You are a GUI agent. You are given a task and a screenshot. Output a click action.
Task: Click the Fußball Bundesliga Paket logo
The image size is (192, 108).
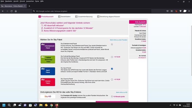[48, 60]
